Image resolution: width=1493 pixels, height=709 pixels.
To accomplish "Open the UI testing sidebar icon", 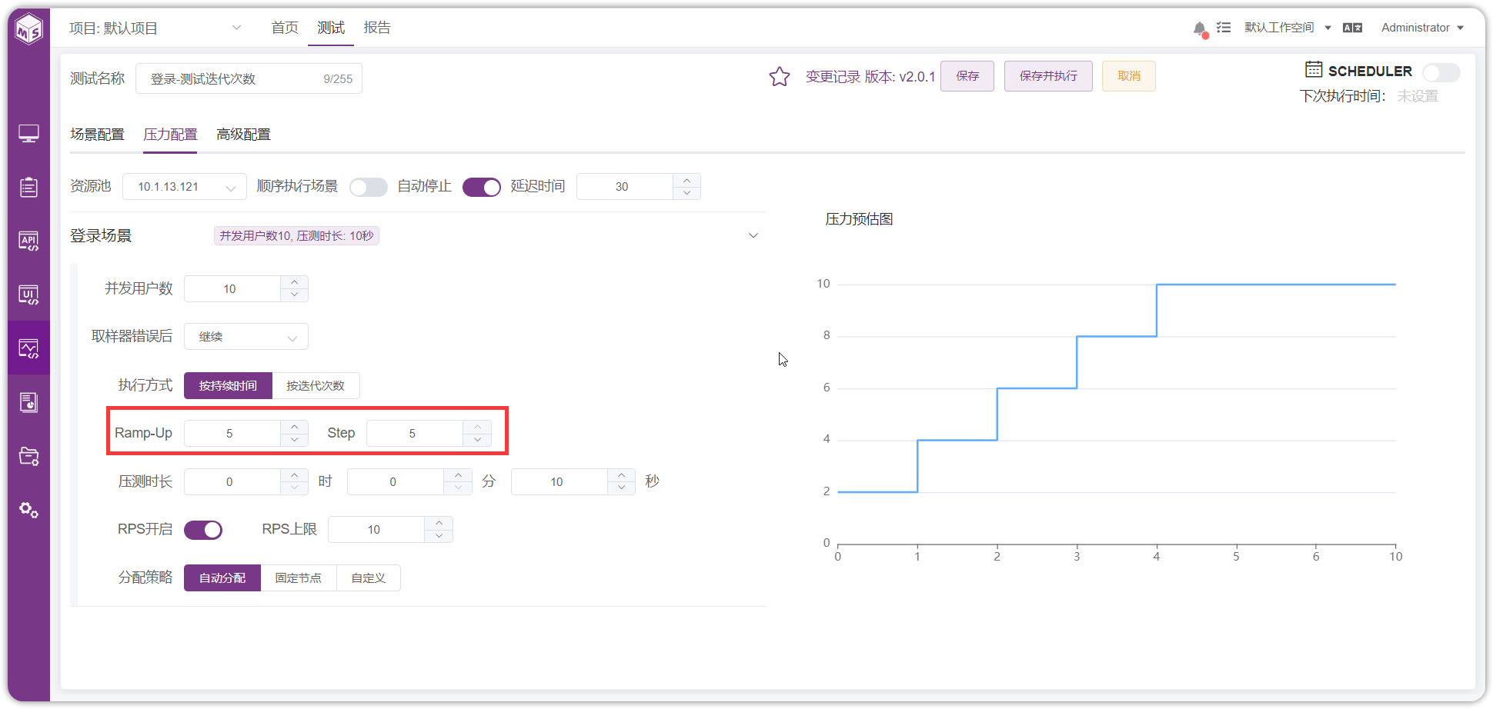I will 29,295.
